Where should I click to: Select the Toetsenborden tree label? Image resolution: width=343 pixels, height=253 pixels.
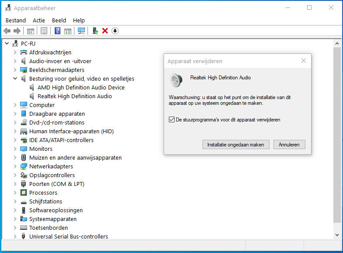(49, 228)
